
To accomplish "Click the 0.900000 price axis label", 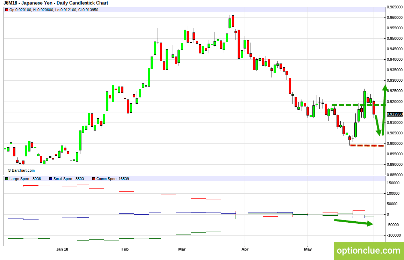I will click(395, 143).
